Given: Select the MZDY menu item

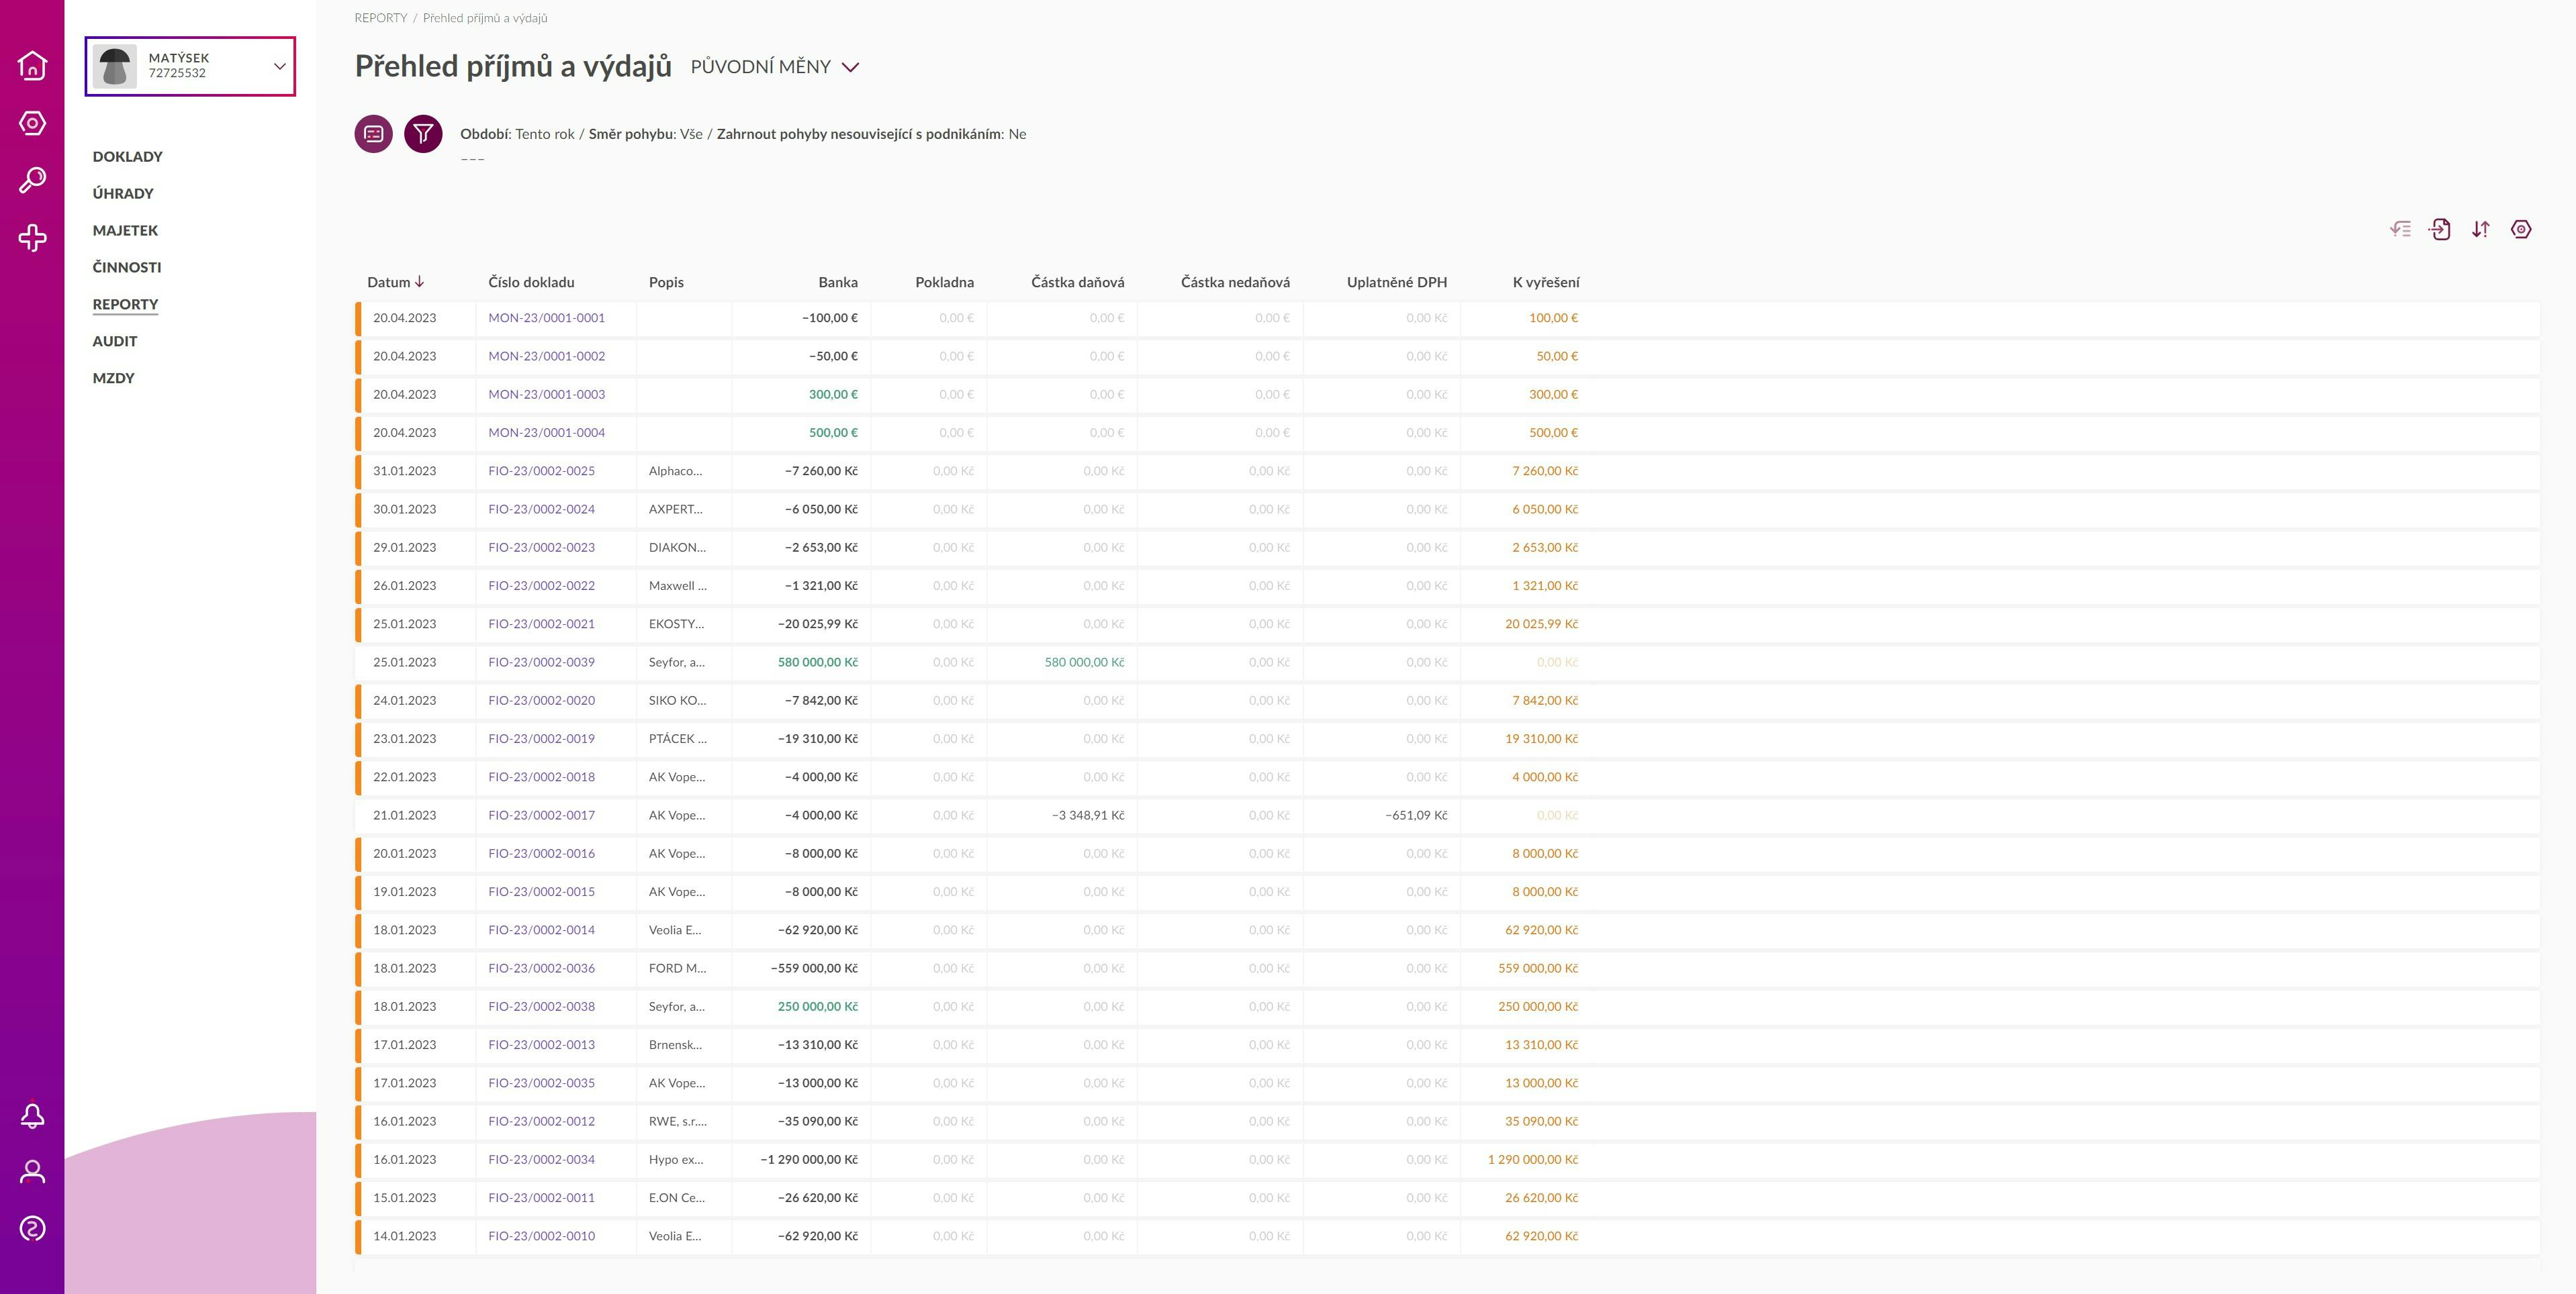Looking at the screenshot, I should [113, 379].
